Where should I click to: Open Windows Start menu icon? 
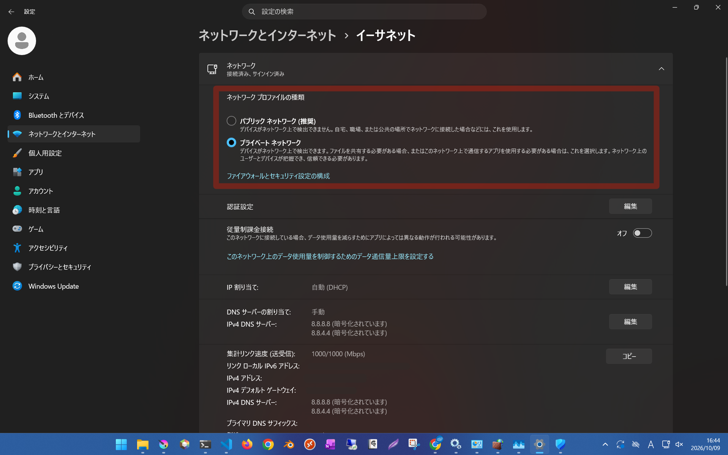click(121, 444)
